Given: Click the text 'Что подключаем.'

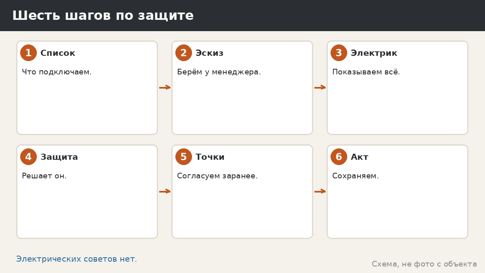Looking at the screenshot, I should (57, 72).
